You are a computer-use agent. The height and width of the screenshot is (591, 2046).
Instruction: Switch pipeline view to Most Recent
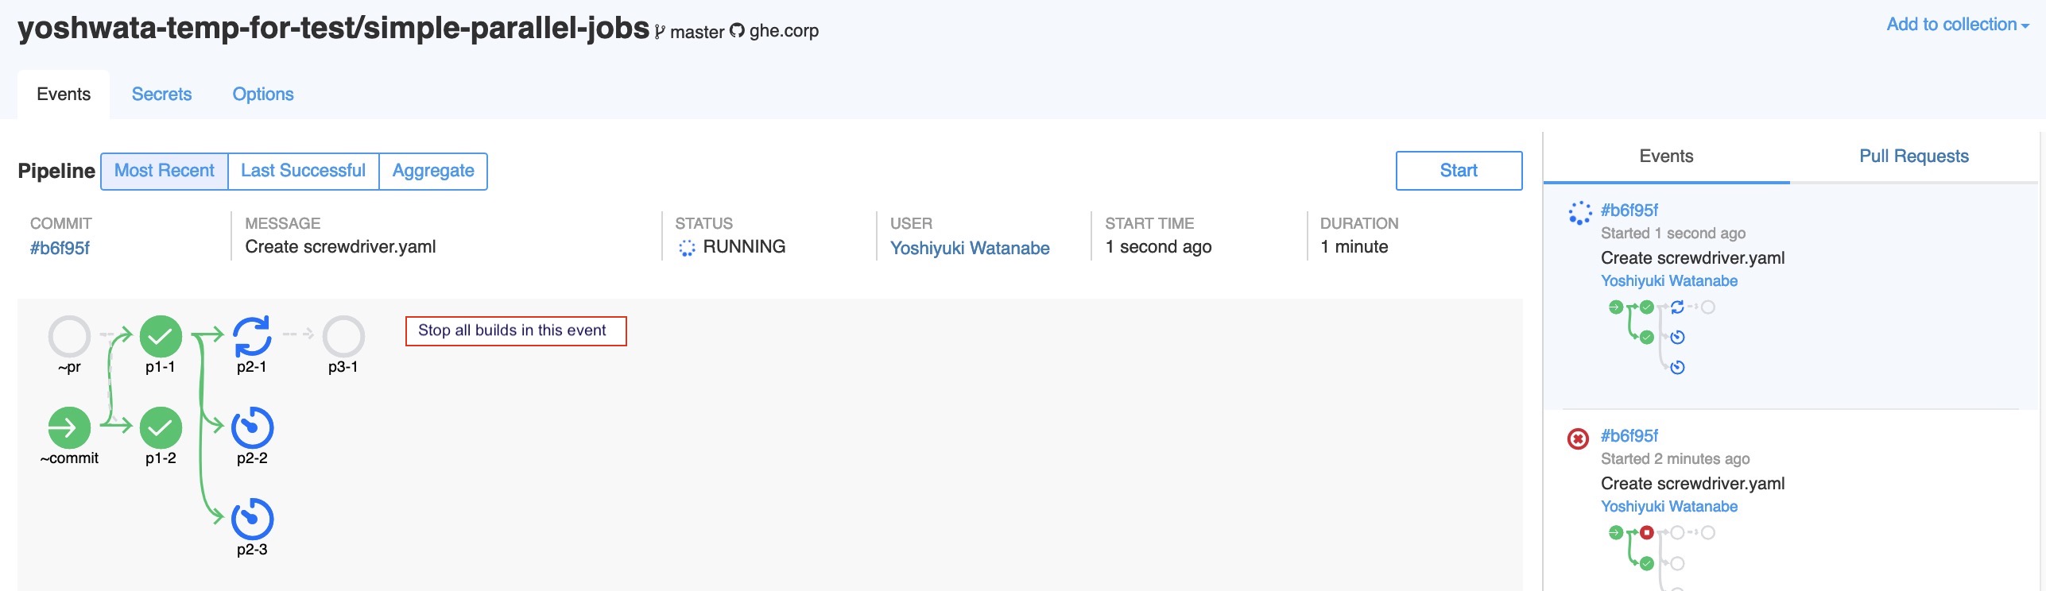pyautogui.click(x=165, y=171)
